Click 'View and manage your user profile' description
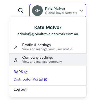This screenshot has height=100, width=97. click(x=47, y=49)
